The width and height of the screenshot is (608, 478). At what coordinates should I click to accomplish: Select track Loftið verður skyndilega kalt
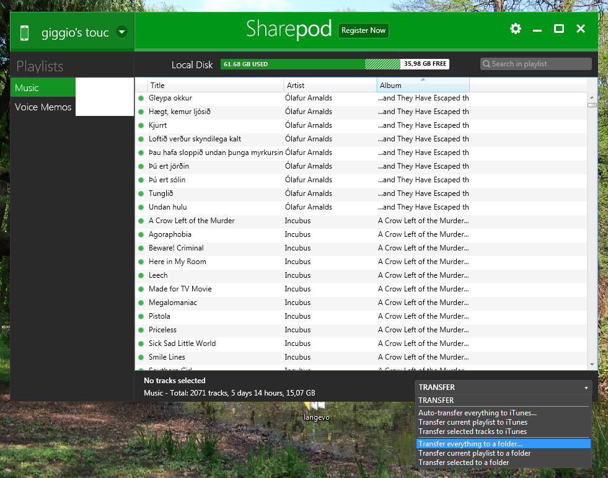click(195, 139)
